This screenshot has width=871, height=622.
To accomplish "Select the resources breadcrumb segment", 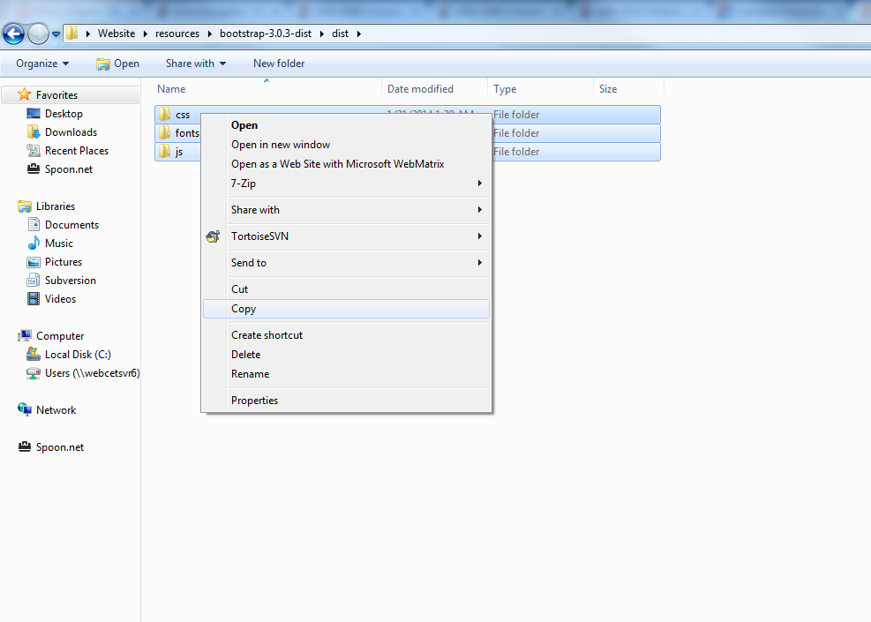I will [177, 34].
